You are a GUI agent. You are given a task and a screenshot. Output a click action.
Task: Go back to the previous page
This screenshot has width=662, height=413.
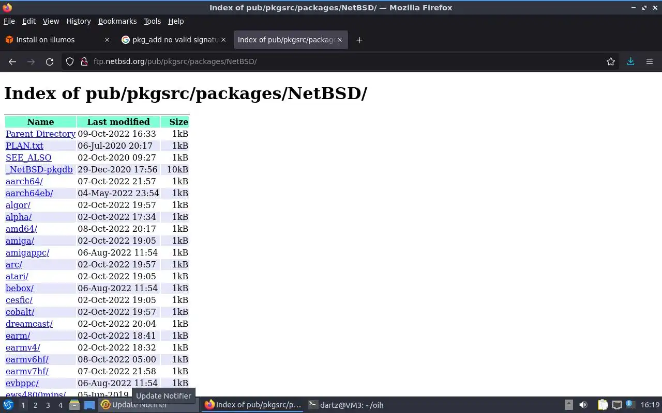[12, 61]
